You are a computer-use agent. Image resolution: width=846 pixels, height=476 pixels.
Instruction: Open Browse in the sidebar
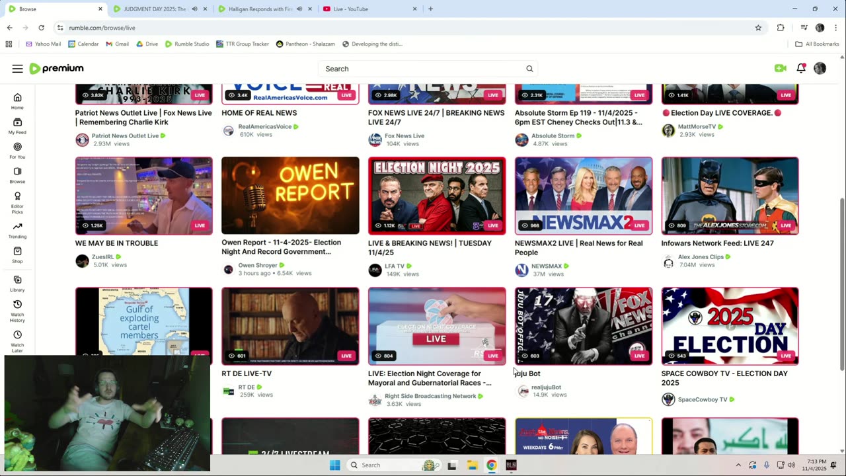17,175
